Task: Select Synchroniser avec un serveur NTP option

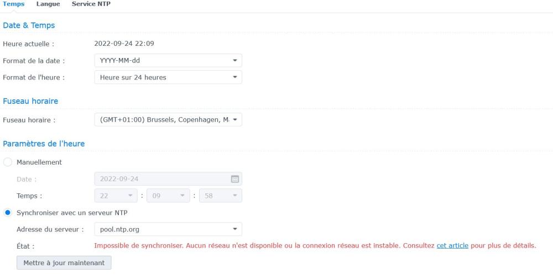Action: coord(7,213)
